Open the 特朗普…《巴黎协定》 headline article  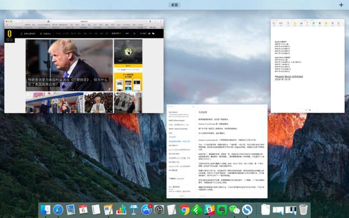[x=67, y=82]
